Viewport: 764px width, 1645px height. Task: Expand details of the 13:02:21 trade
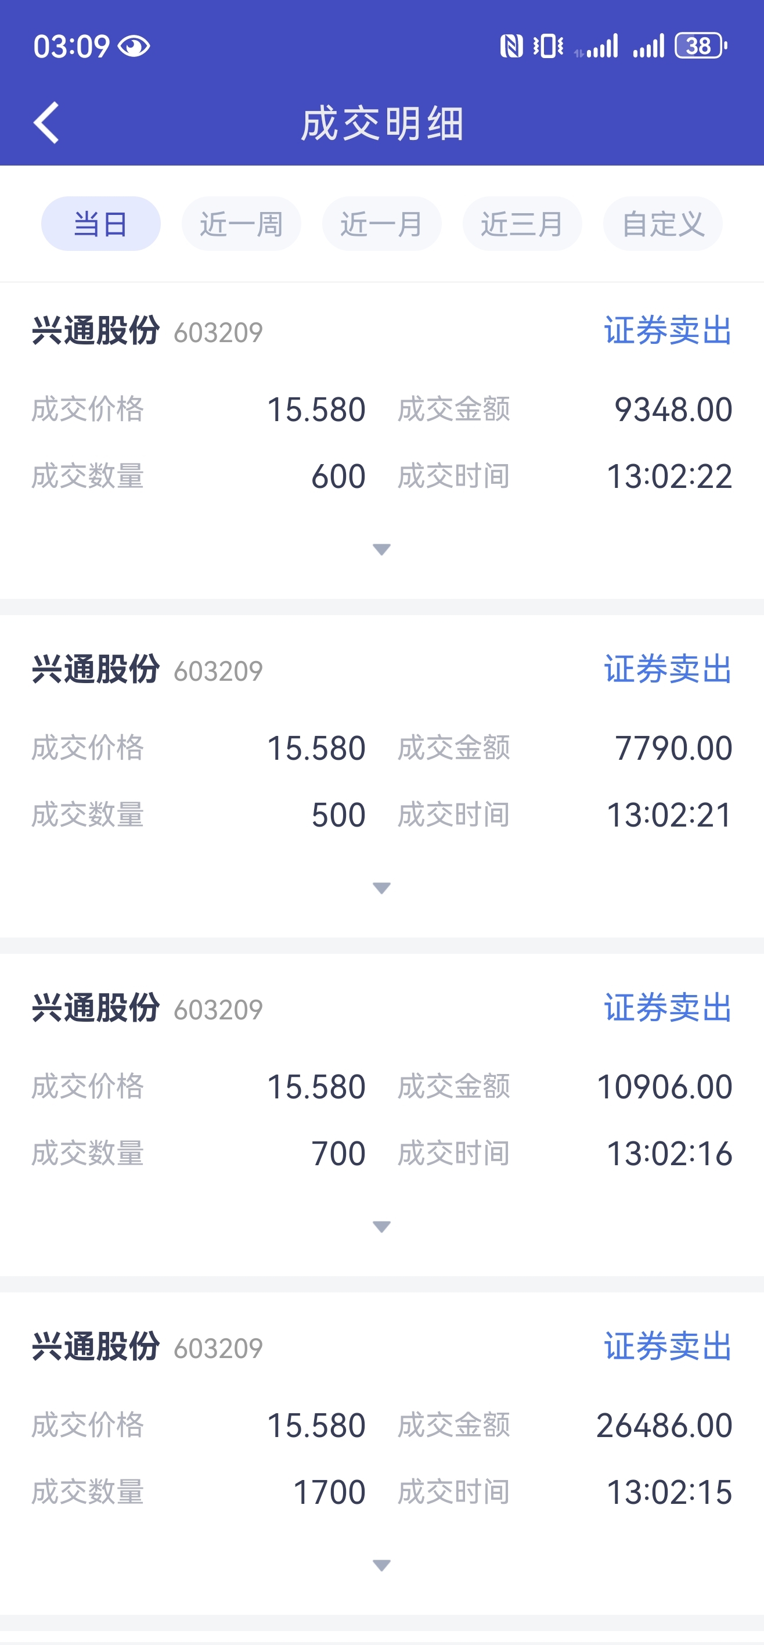381,888
